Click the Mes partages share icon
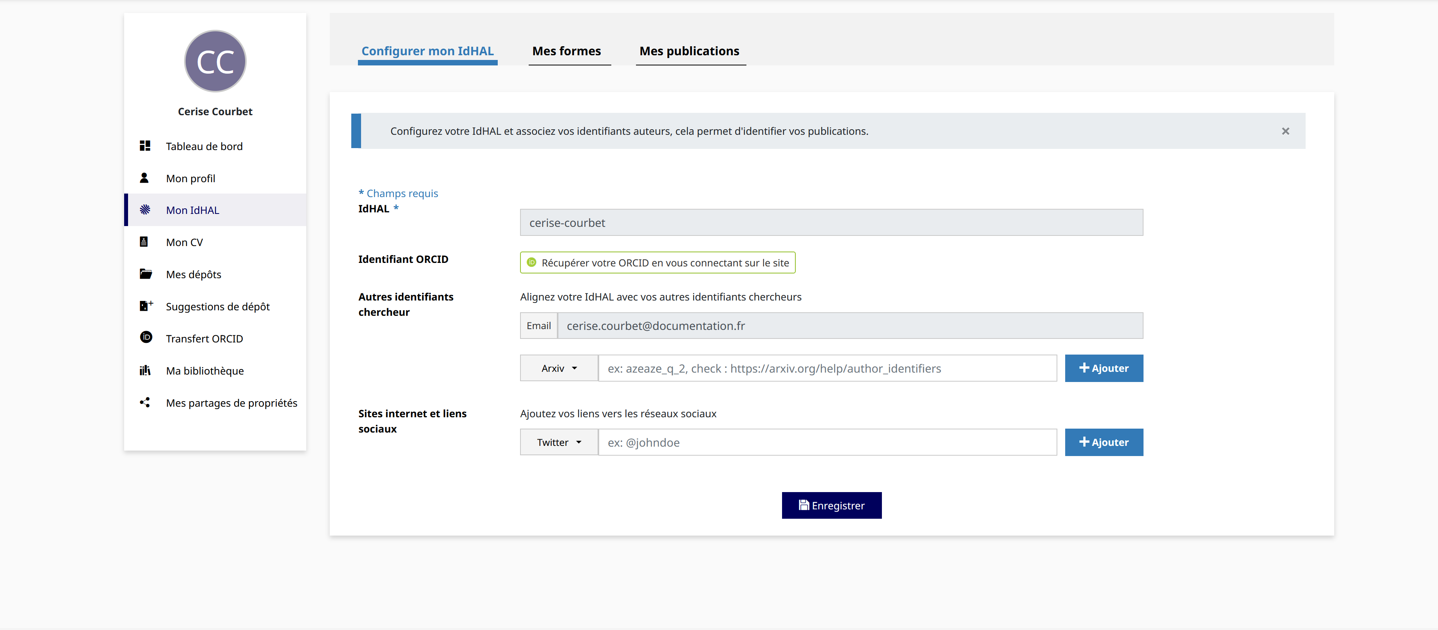This screenshot has height=630, width=1438. coord(145,402)
